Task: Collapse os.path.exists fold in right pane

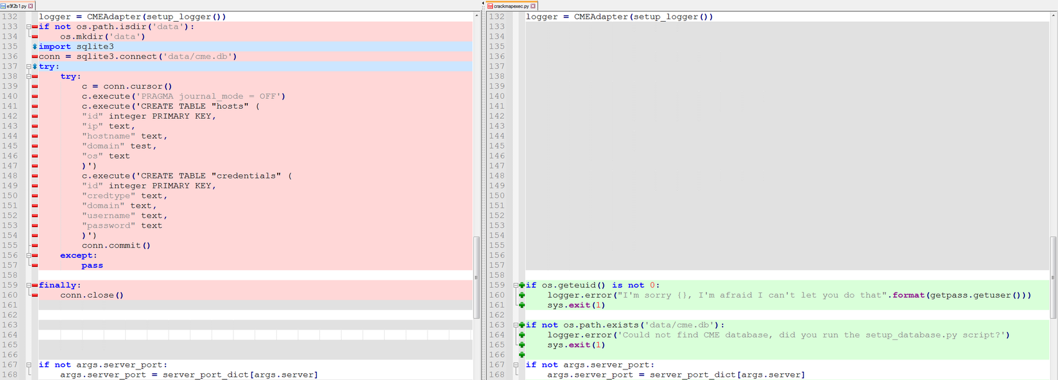Action: click(516, 325)
